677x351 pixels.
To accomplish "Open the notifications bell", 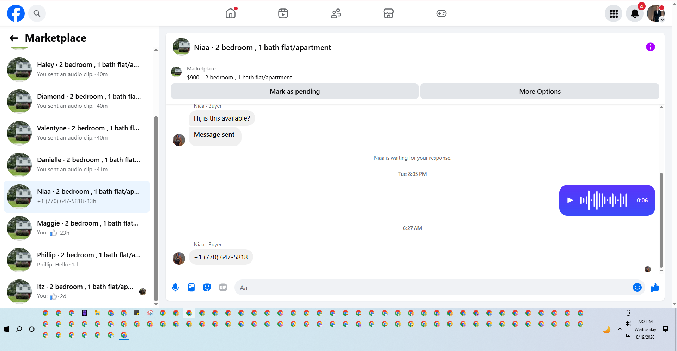I will click(635, 13).
